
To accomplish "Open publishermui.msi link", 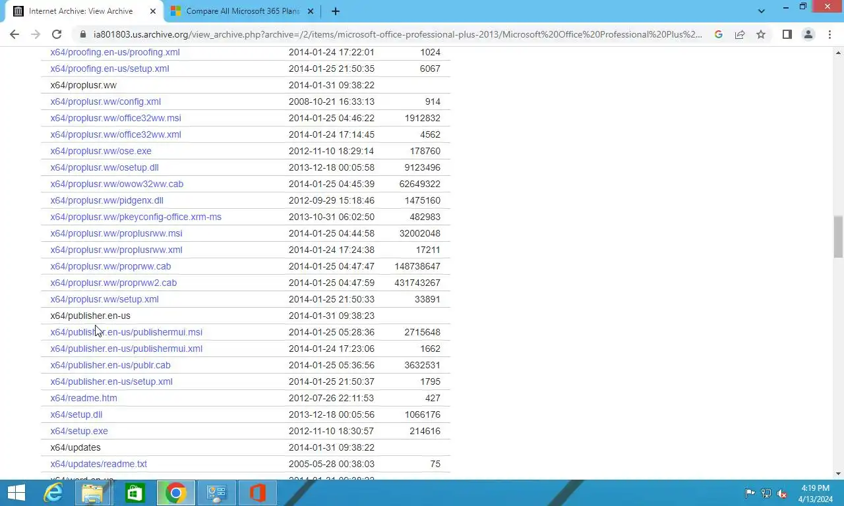I will point(126,332).
